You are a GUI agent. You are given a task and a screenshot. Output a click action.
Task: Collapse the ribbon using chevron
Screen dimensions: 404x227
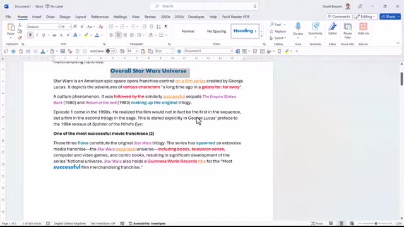click(398, 44)
